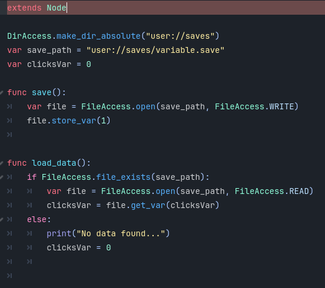Click the get_var method call
The width and height of the screenshot is (325, 288).
(x=148, y=205)
